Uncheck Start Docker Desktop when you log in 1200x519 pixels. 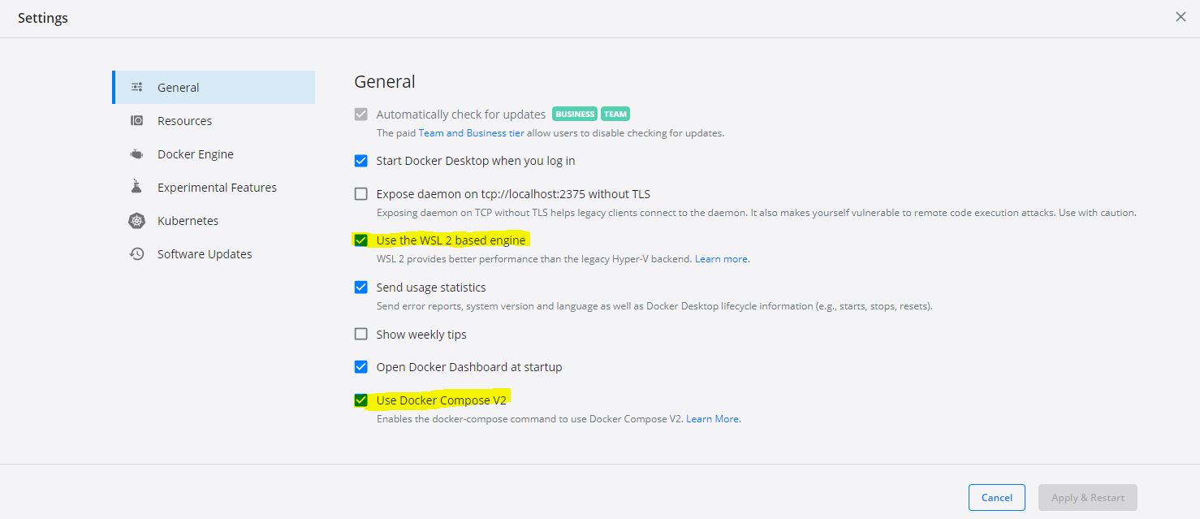coord(361,161)
